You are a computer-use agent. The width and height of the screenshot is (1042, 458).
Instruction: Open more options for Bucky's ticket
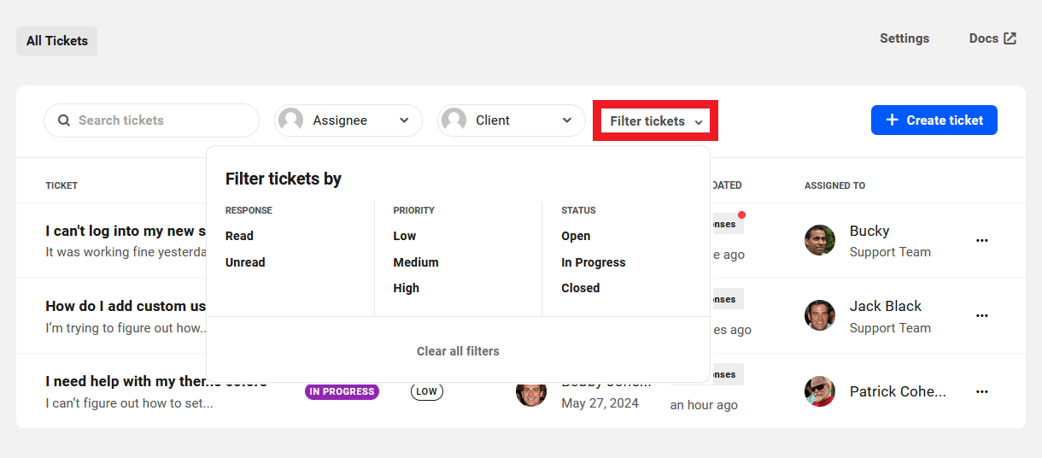click(982, 241)
